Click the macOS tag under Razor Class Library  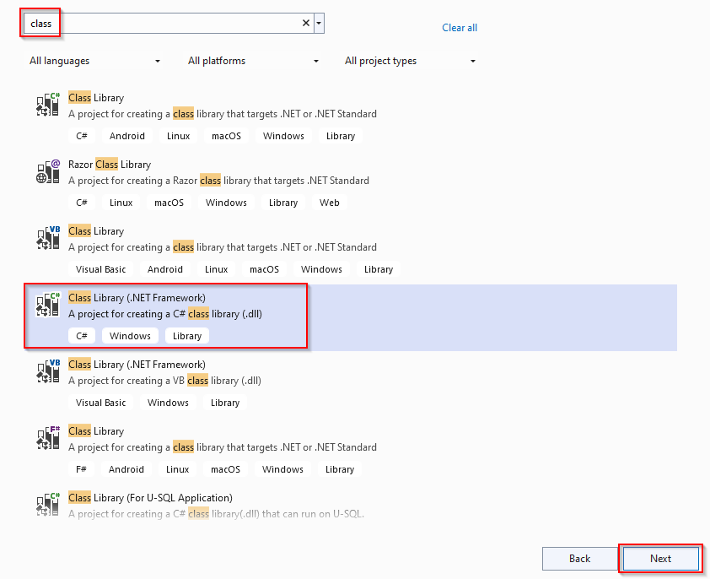169,203
